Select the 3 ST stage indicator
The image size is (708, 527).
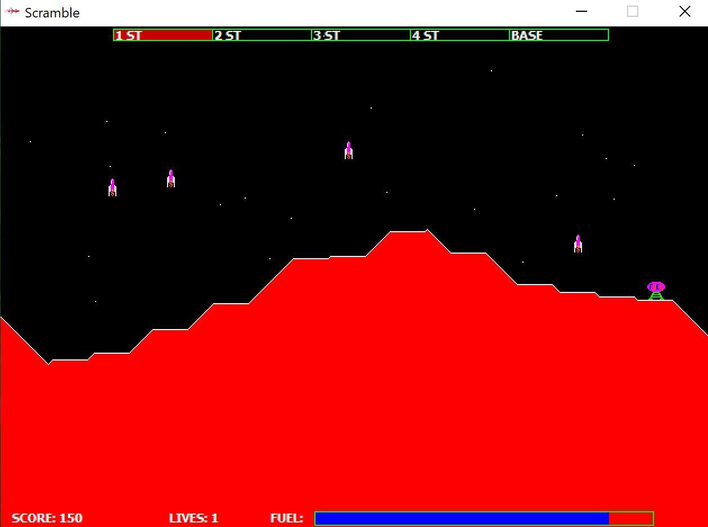[361, 35]
